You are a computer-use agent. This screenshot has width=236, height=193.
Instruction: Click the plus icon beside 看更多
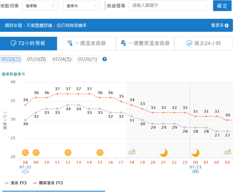click(x=227, y=25)
